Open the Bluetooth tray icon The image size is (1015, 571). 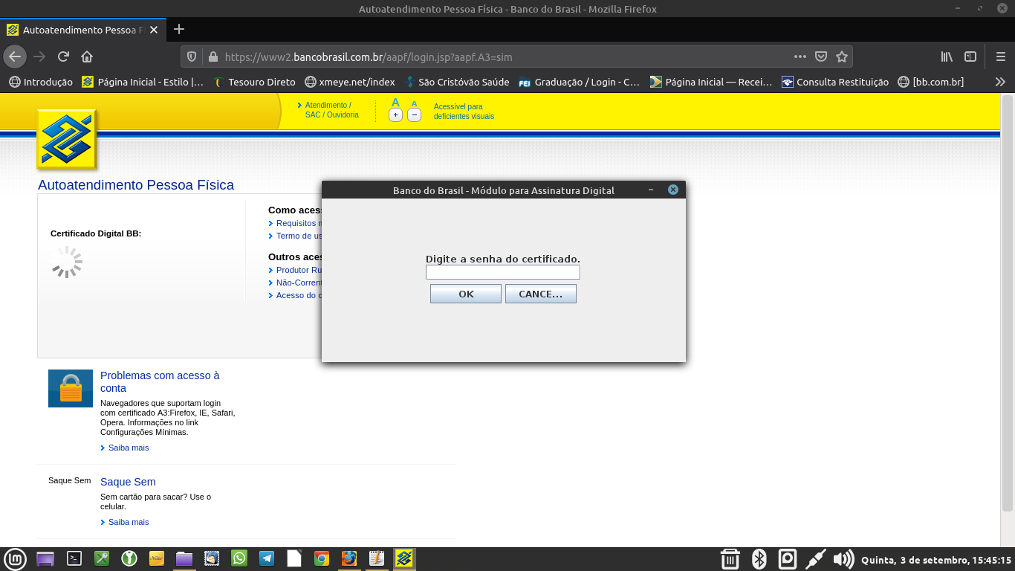(x=759, y=559)
